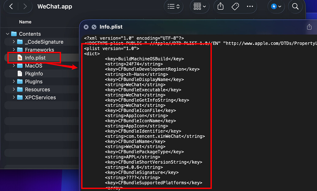Image resolution: width=317 pixels, height=191 pixels.
Task: Select the Frameworks folder icon
Action: click(x=20, y=50)
